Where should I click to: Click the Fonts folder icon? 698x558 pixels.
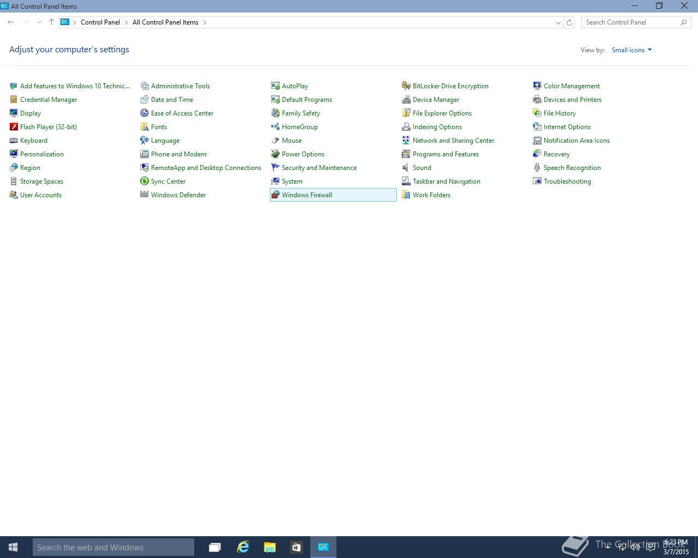[145, 127]
